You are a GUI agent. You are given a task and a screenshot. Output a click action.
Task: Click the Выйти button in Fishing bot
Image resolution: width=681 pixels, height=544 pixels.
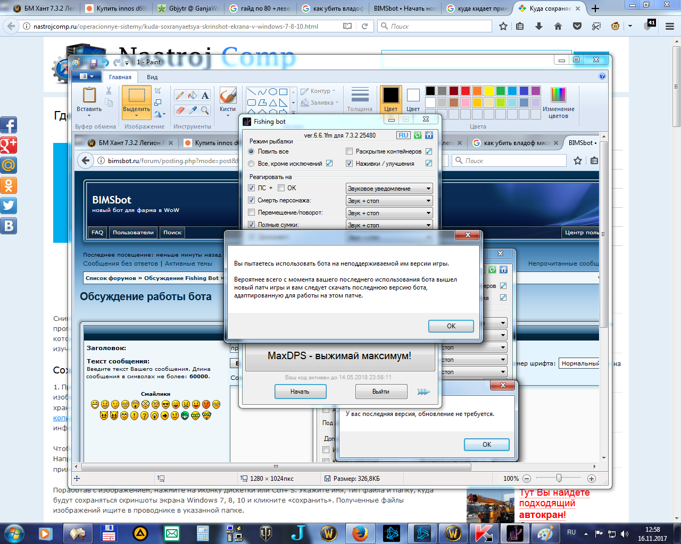[x=381, y=392]
